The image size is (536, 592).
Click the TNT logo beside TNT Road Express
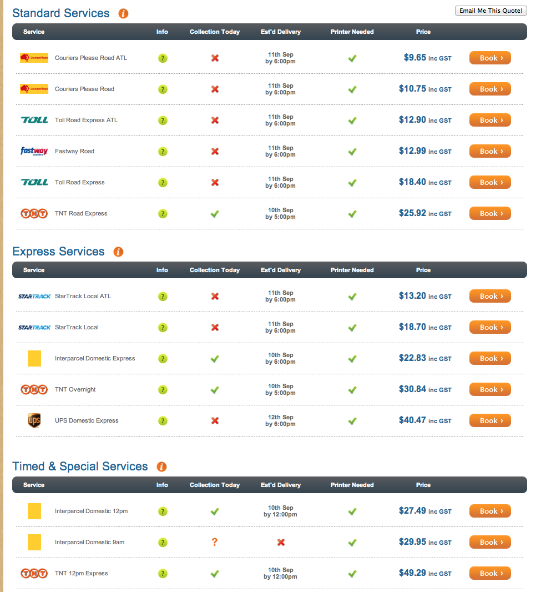[x=34, y=214]
